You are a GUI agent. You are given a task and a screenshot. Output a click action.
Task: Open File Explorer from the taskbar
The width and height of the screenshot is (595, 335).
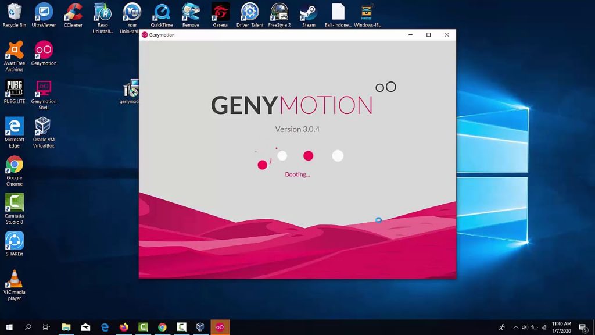pyautogui.click(x=66, y=327)
